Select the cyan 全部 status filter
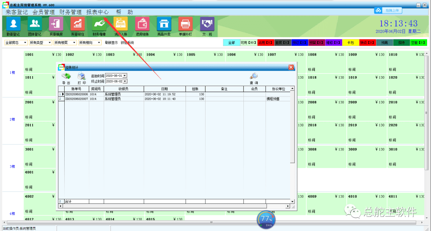 pos(231,43)
